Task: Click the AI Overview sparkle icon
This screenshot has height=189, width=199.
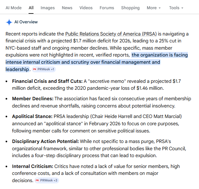Action: [9, 22]
